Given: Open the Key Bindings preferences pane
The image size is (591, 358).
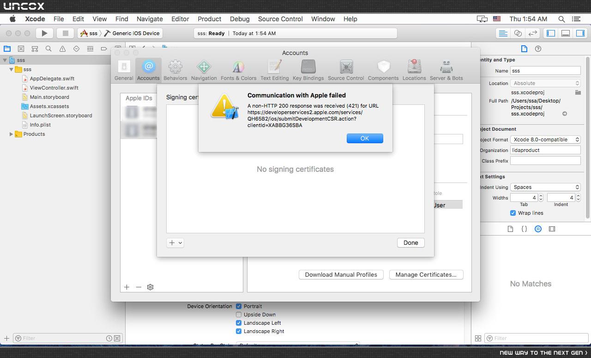Looking at the screenshot, I should (x=308, y=70).
